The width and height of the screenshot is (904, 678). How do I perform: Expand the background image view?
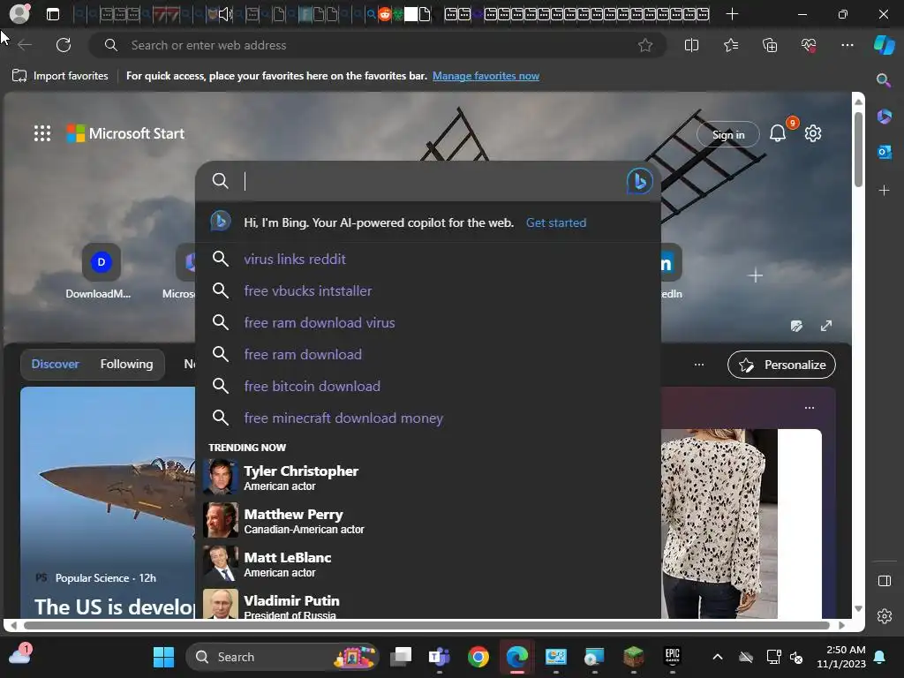coord(826,326)
